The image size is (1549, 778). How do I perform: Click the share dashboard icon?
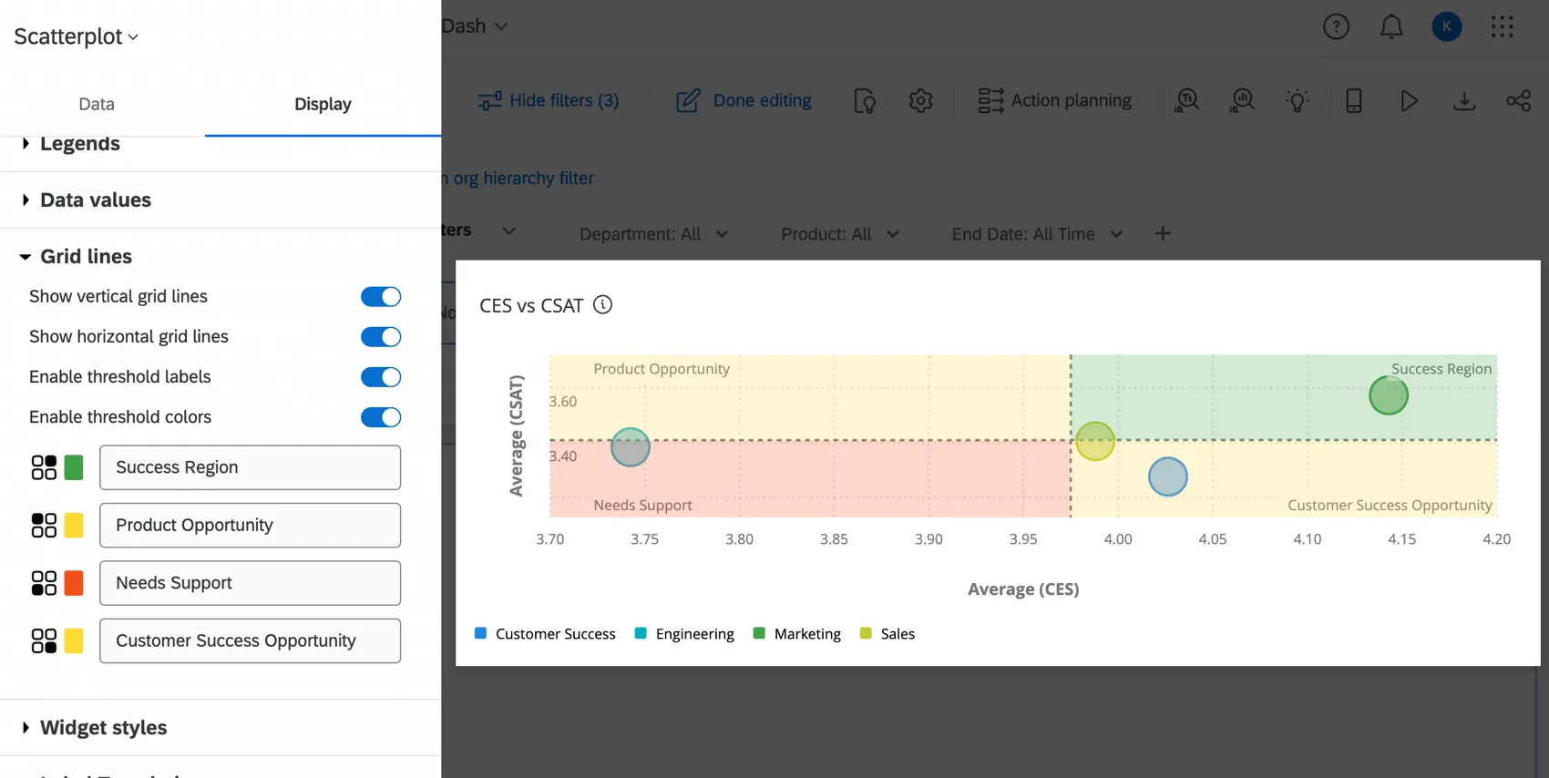pos(1518,100)
